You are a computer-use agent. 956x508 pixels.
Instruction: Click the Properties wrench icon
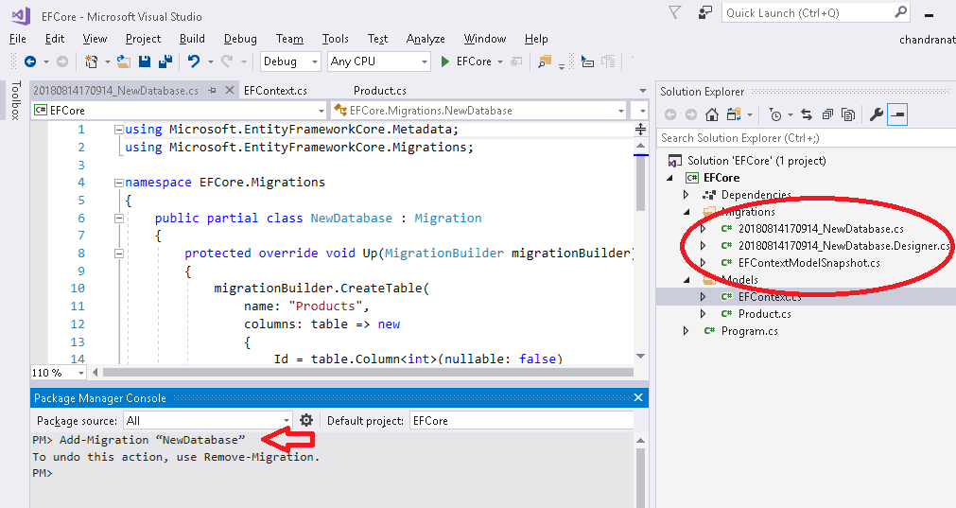[877, 114]
